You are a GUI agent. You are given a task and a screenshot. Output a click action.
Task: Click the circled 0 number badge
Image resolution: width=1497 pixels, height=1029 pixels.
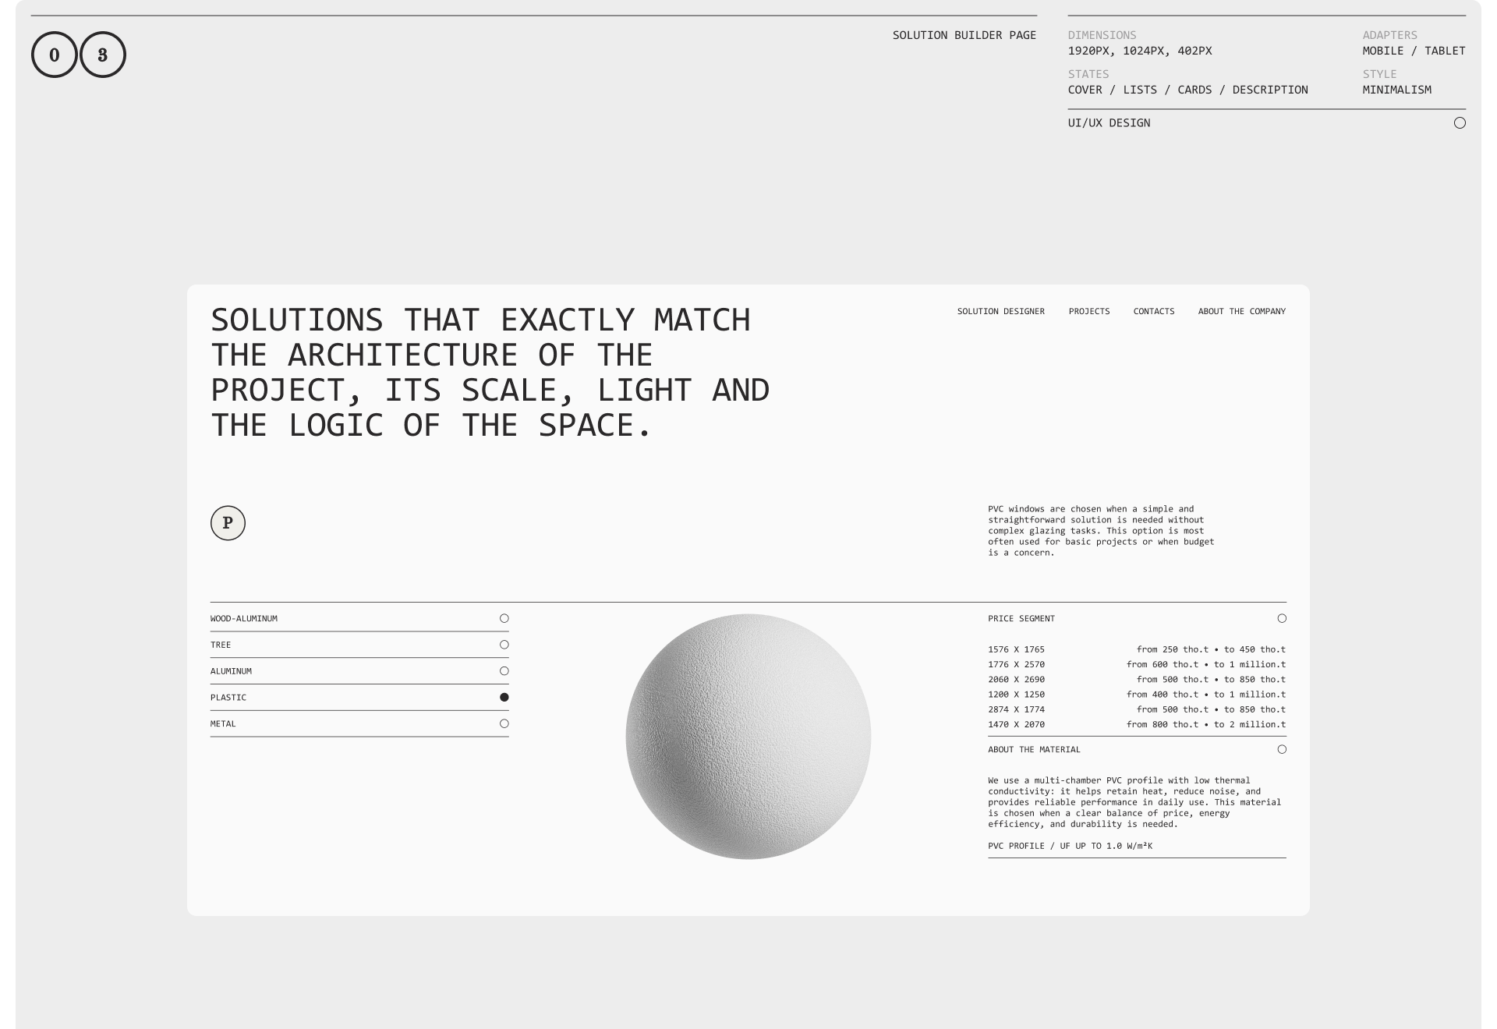point(55,55)
